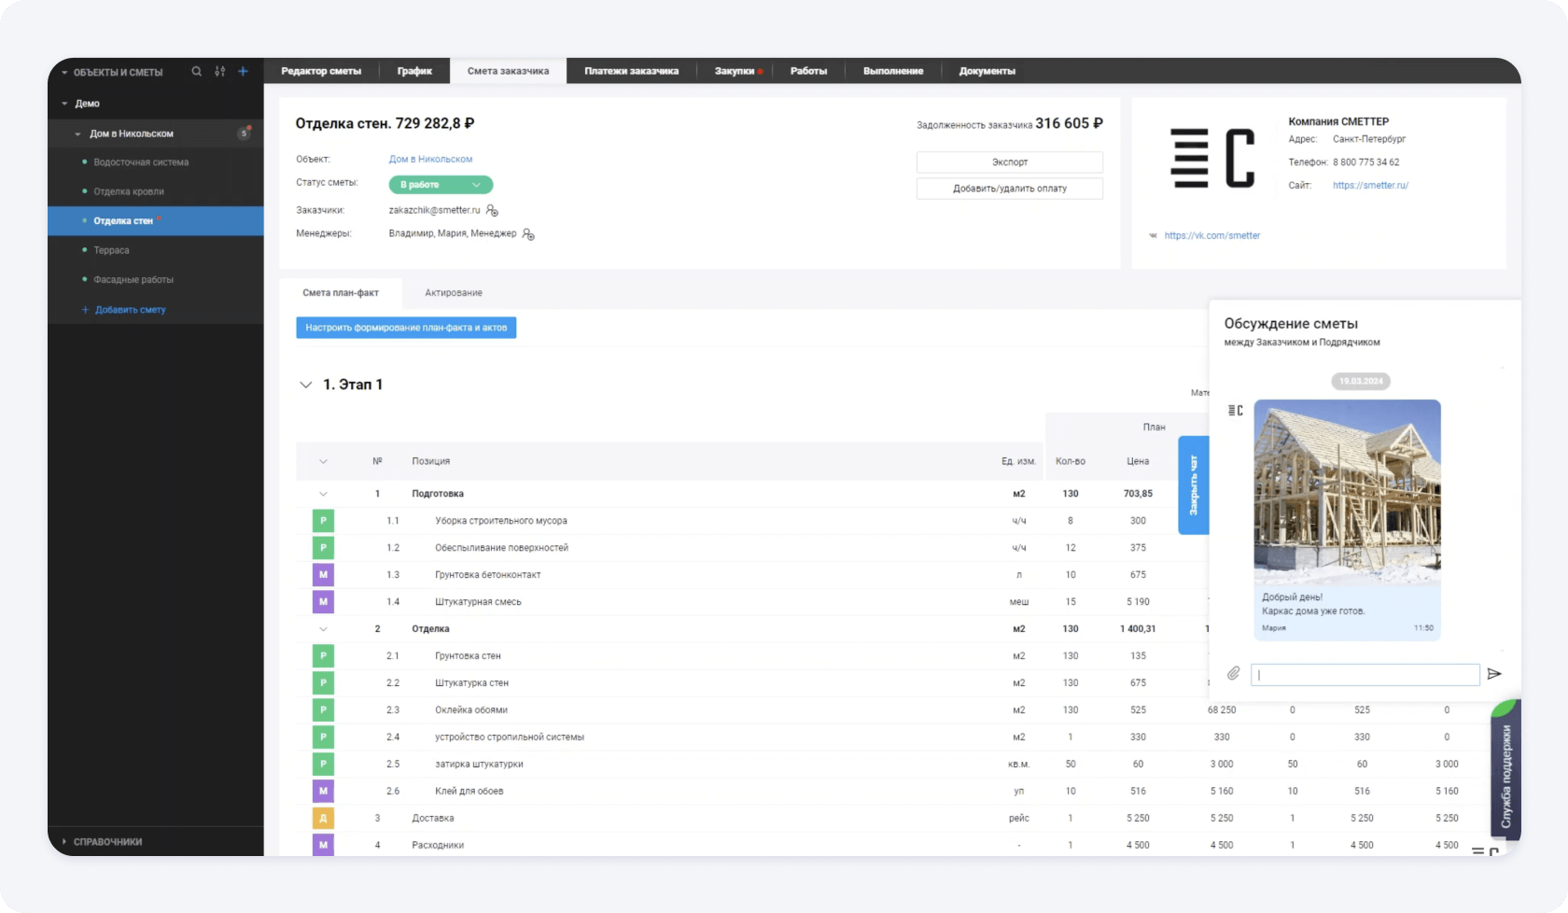Image resolution: width=1568 pixels, height=913 pixels.
Task: Collapse the Подготовка group row
Action: [x=323, y=494]
